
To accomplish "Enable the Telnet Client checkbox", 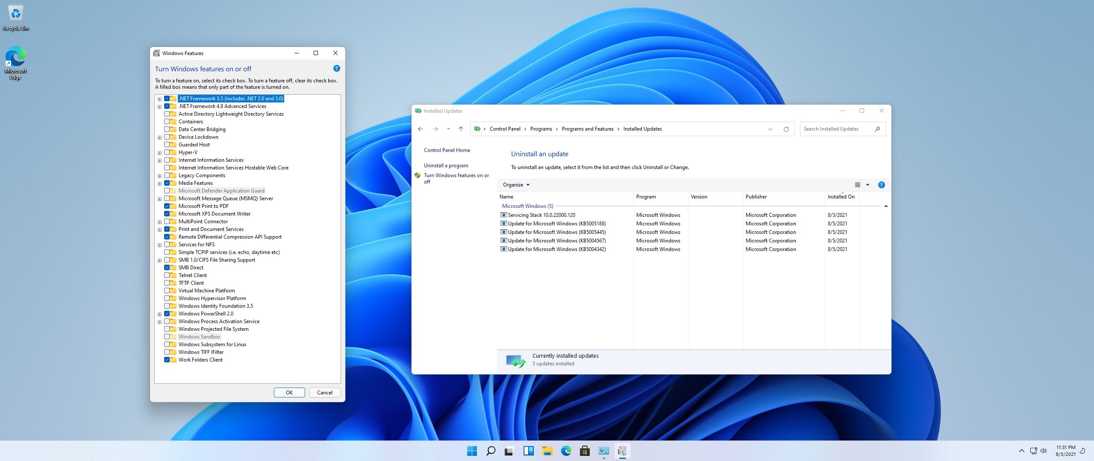I will pos(167,275).
